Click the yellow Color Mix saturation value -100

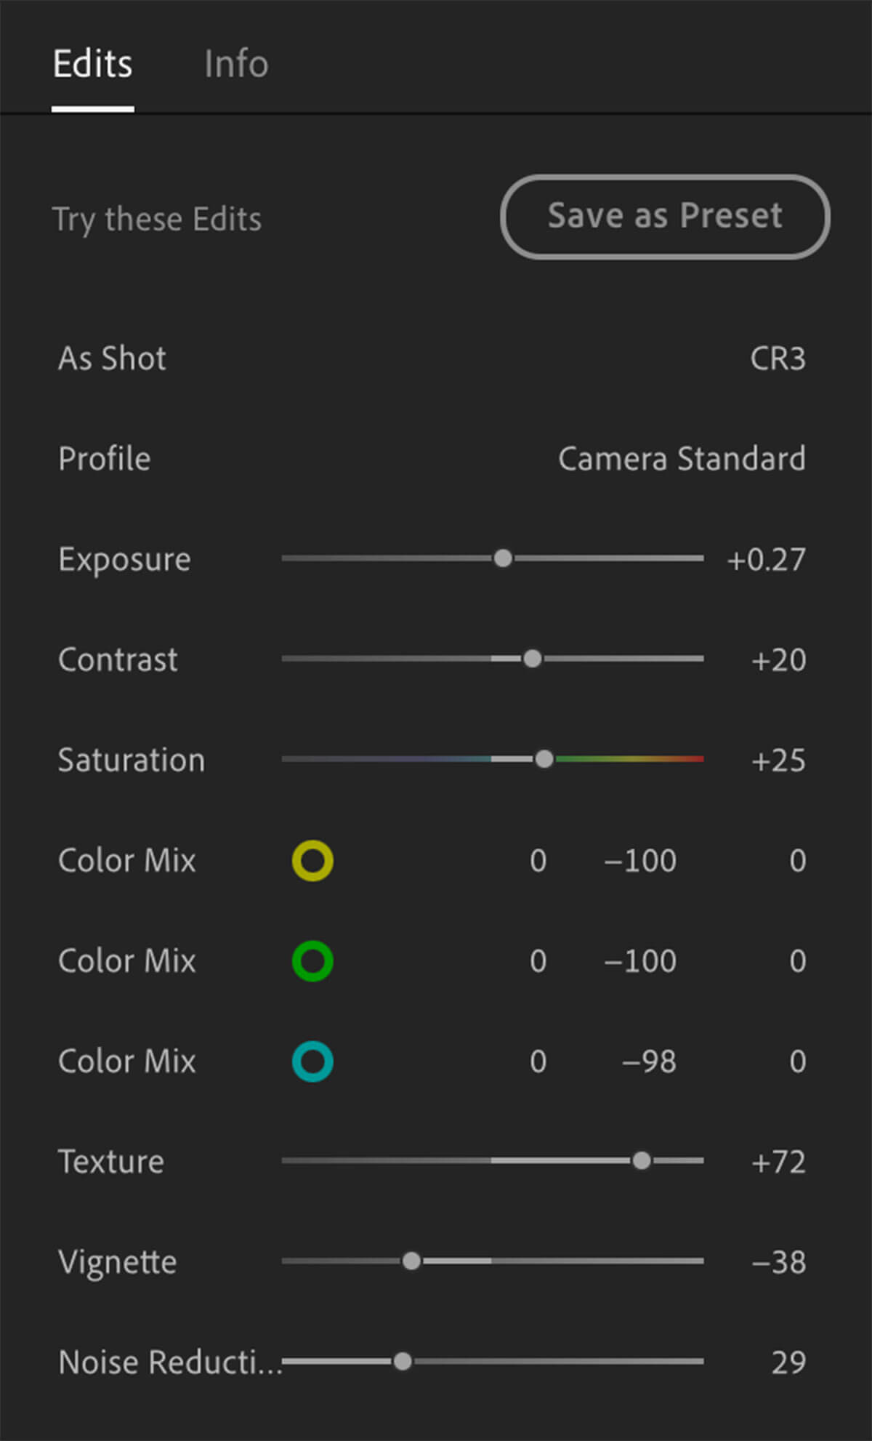(x=640, y=861)
